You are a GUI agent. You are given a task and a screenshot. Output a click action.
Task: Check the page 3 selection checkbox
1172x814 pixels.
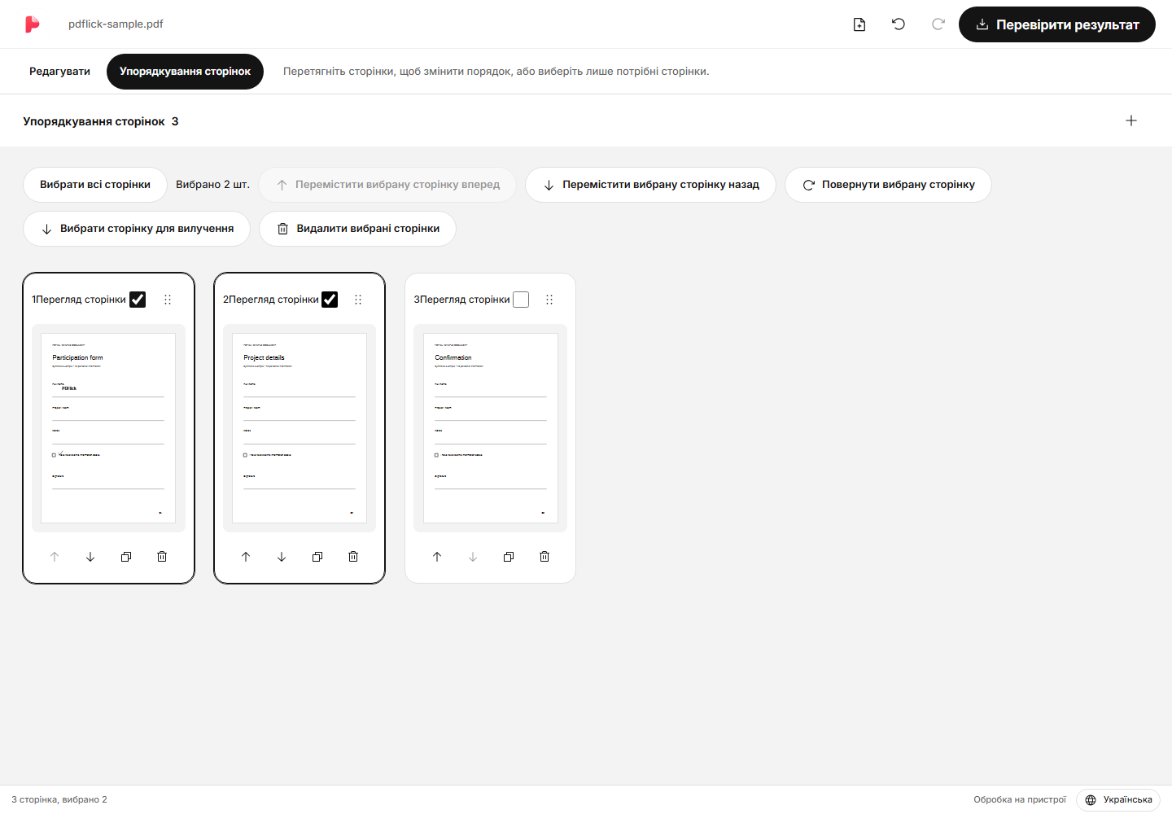point(521,300)
